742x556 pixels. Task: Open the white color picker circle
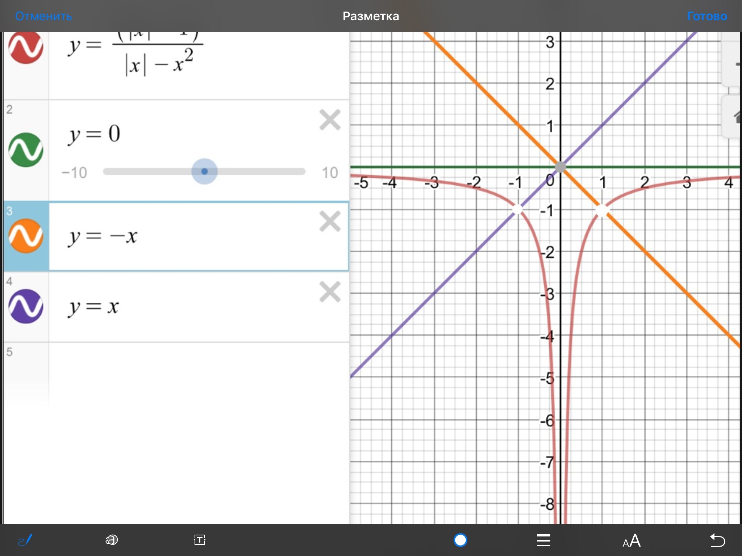coord(460,540)
